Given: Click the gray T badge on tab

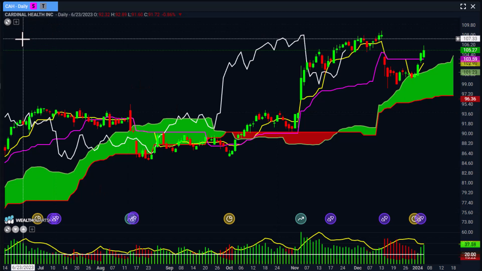Looking at the screenshot, I should [x=43, y=6].
